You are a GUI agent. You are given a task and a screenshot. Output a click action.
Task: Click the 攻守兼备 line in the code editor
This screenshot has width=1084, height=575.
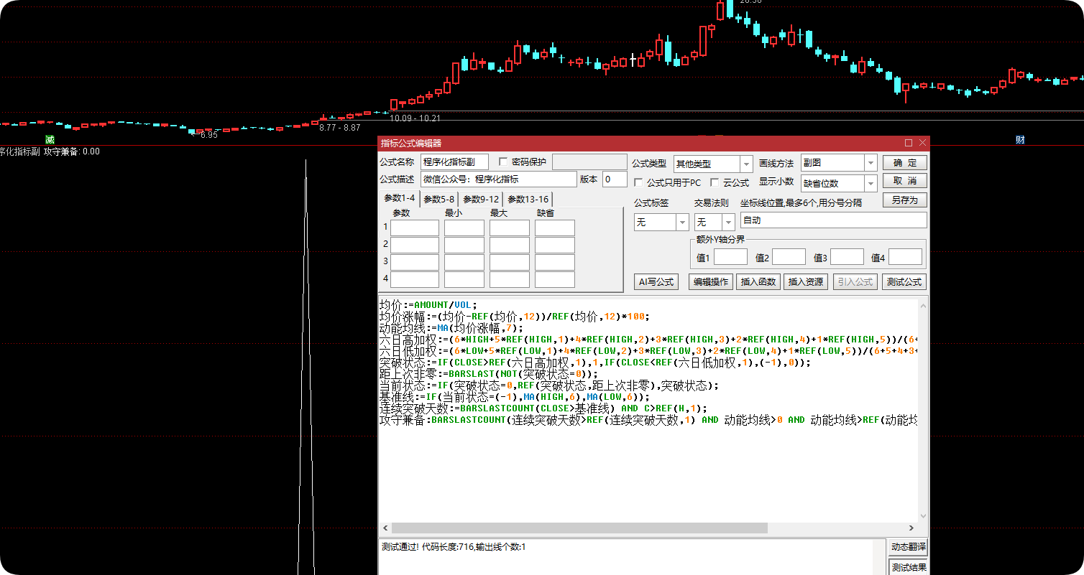(x=648, y=420)
